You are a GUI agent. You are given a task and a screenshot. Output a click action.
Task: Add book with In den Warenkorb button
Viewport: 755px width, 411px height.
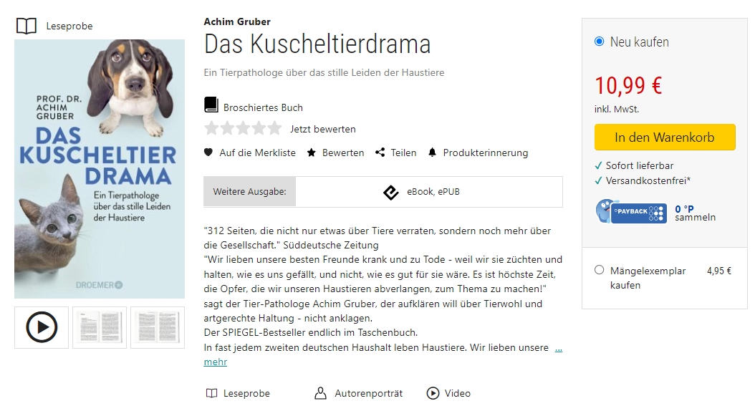(664, 137)
